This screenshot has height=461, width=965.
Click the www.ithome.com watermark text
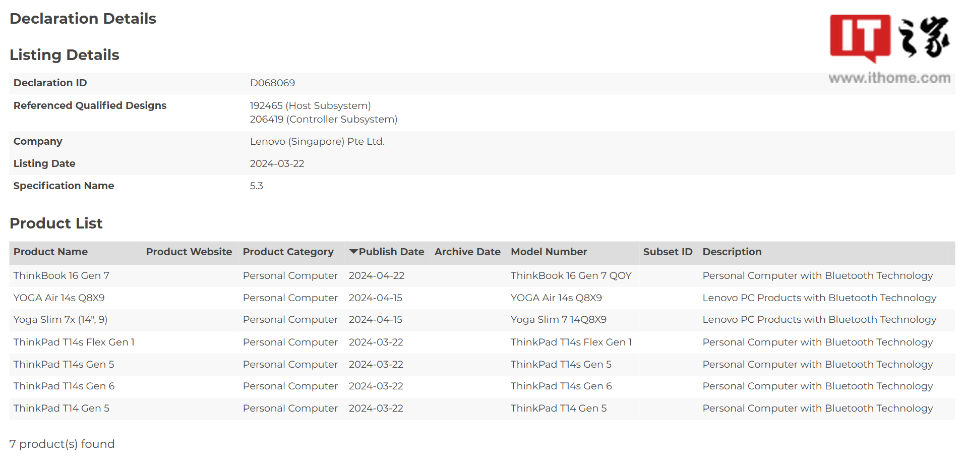[889, 78]
